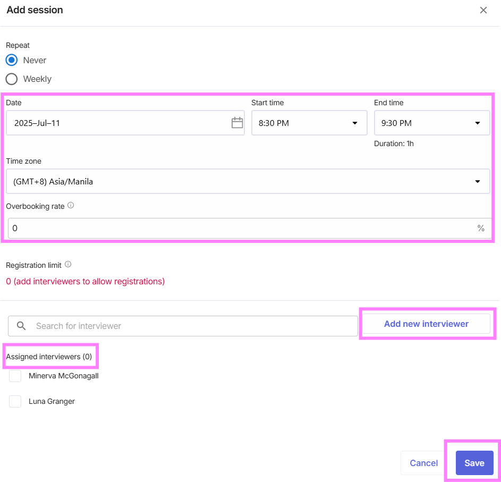Click the red registration limit warning text

[86, 281]
